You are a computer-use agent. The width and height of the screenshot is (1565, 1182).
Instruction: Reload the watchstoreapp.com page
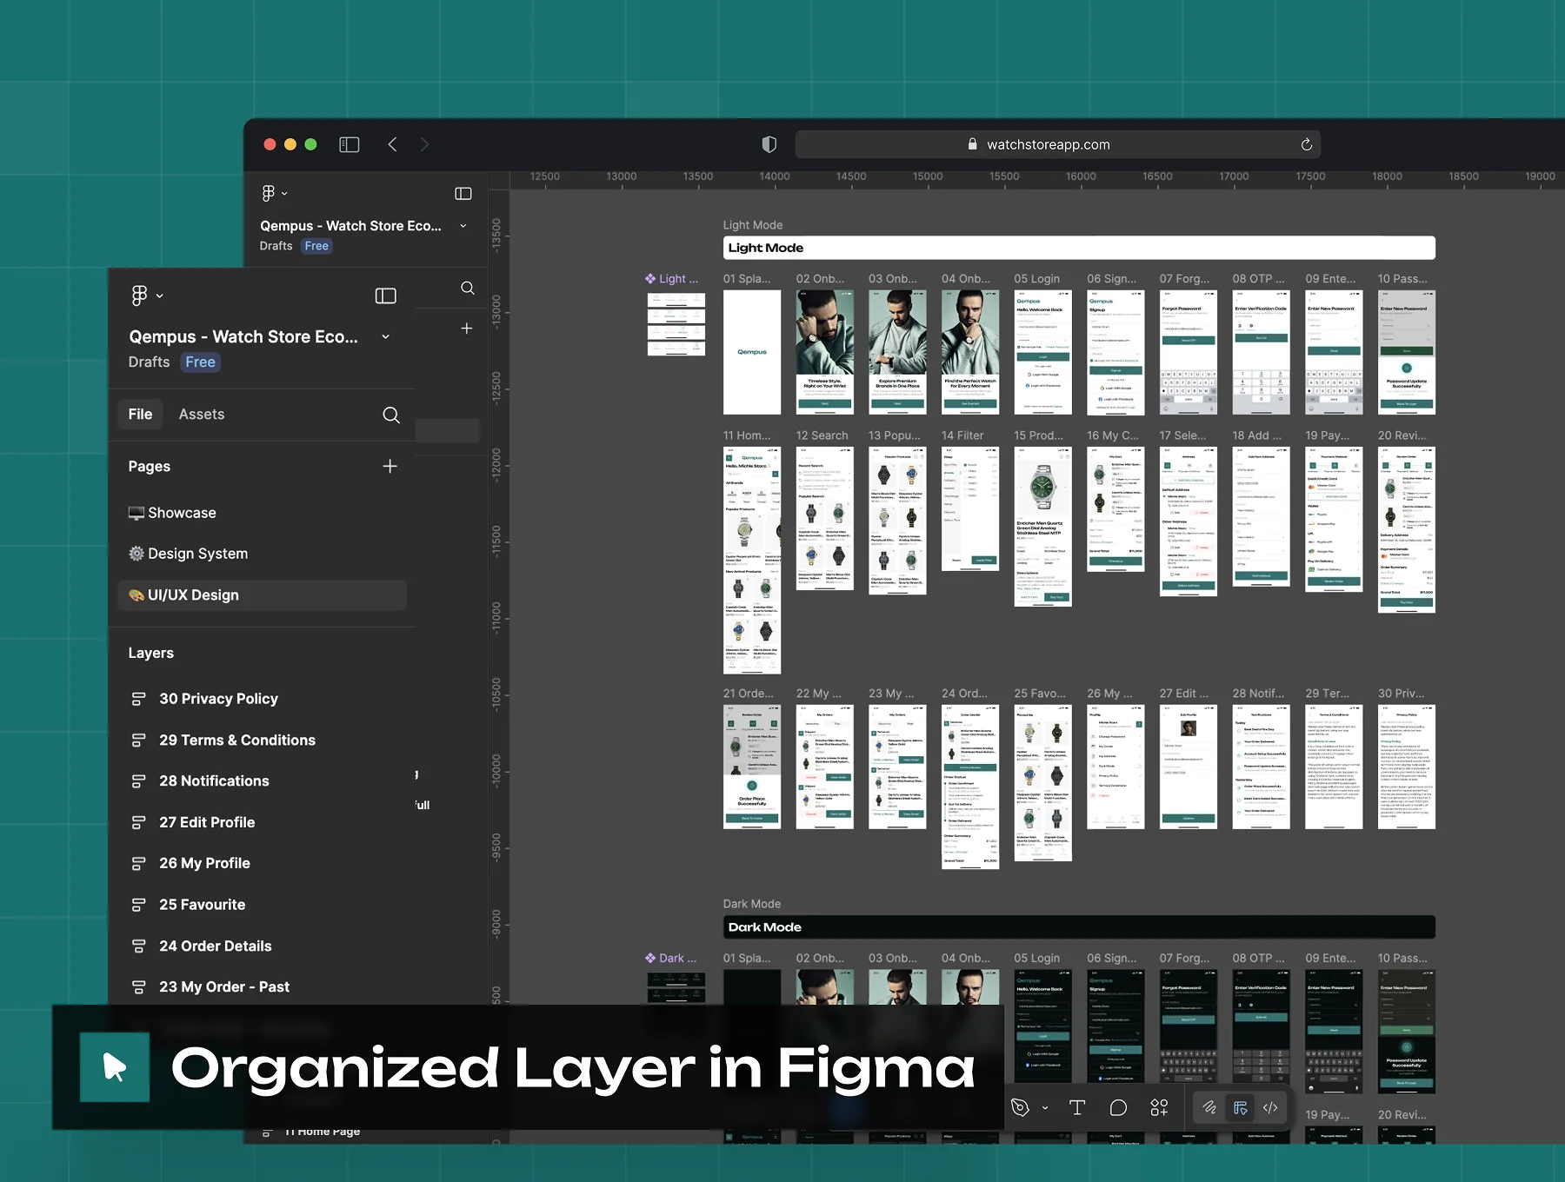pyautogui.click(x=1306, y=144)
